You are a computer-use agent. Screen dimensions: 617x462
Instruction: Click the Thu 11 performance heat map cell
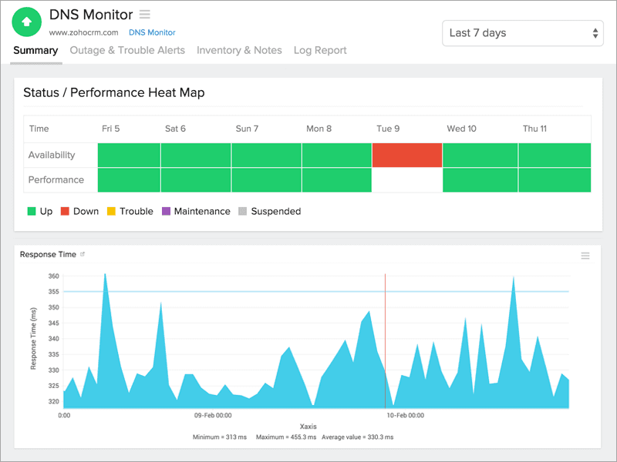click(x=555, y=180)
